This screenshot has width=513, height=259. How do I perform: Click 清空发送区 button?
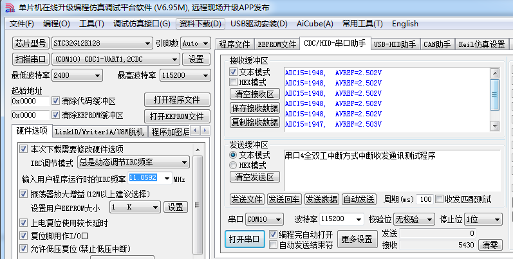coord(254,177)
